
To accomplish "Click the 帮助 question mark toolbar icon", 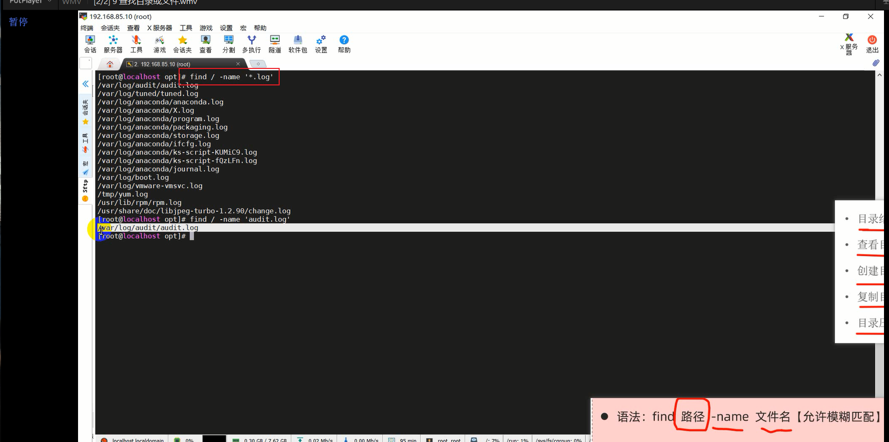I will (x=344, y=44).
